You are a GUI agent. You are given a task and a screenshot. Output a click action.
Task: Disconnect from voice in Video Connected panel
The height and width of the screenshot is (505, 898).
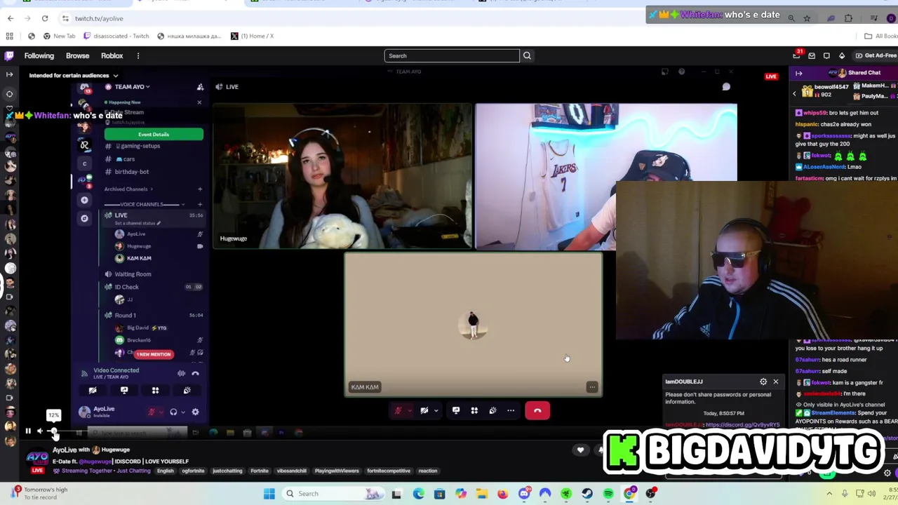pyautogui.click(x=196, y=373)
